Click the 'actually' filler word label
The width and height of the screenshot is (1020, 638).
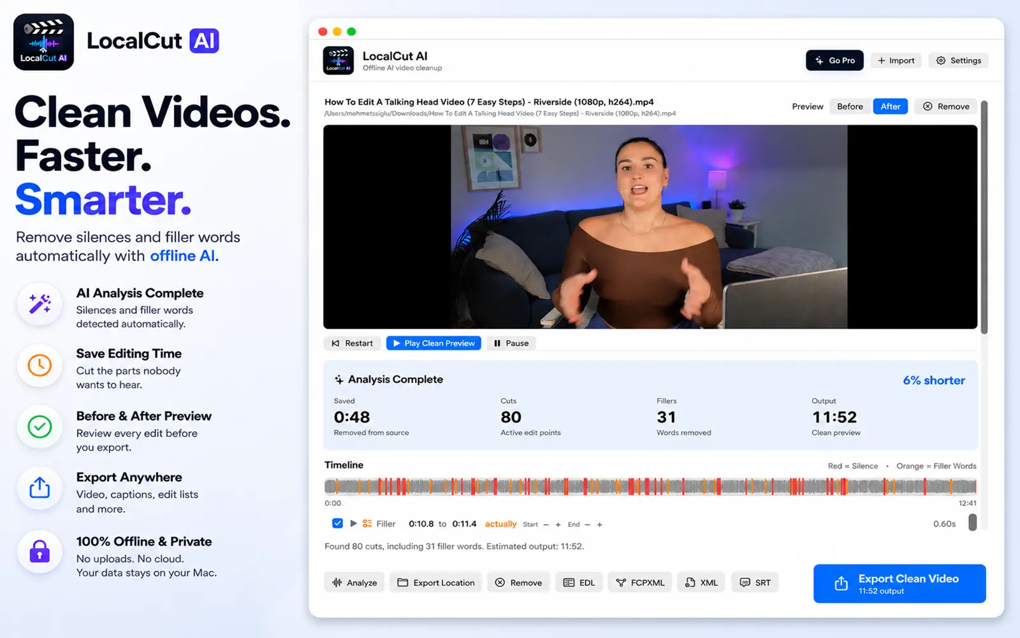click(x=500, y=524)
